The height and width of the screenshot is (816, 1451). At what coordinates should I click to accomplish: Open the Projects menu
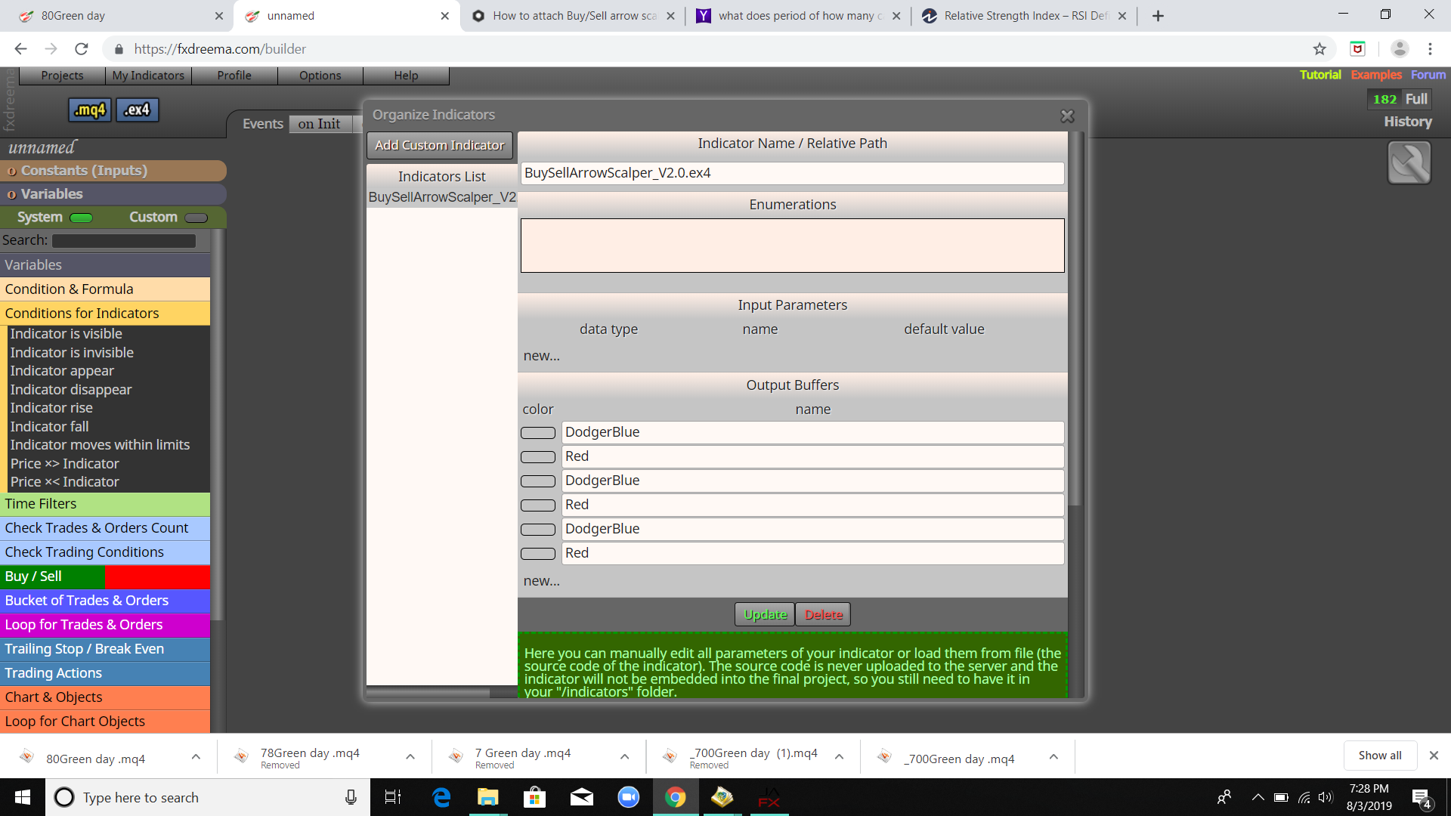62,76
